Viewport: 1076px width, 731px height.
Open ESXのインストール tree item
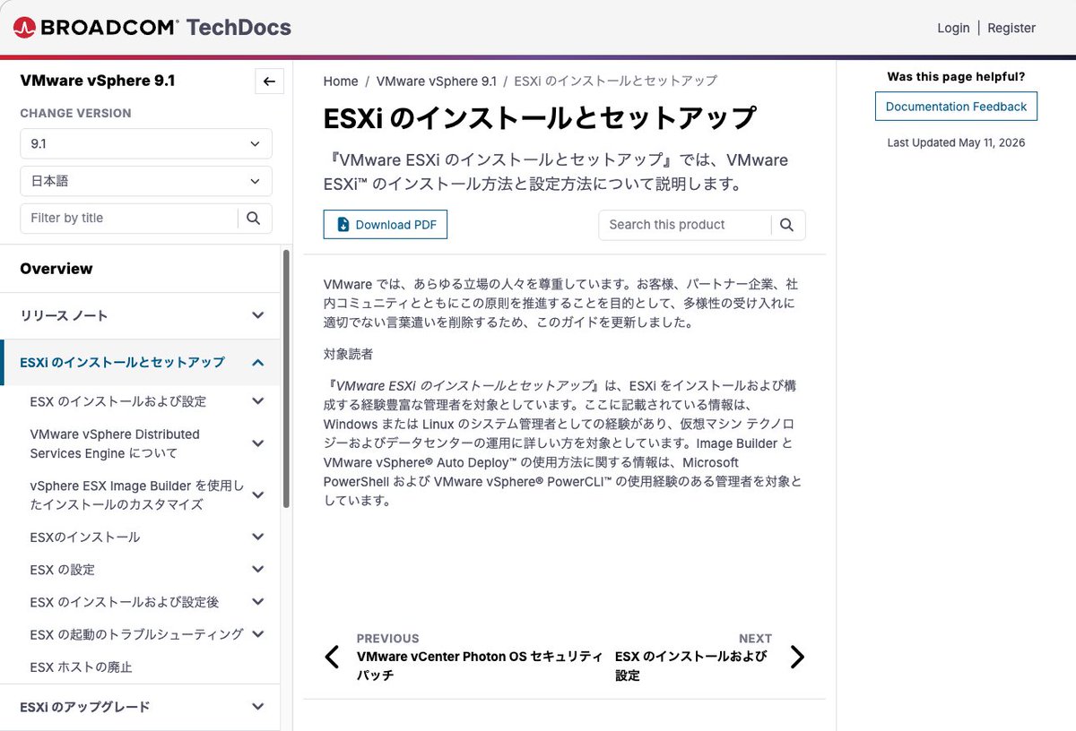pyautogui.click(x=85, y=537)
